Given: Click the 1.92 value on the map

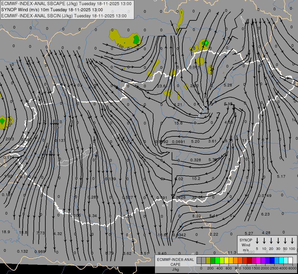Looking at the screenshot, I should click(x=8, y=176).
